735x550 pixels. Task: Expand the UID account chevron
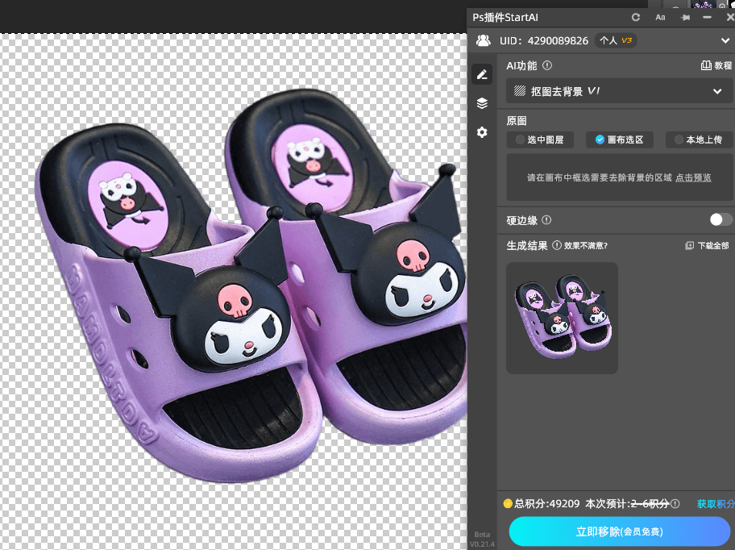coord(725,40)
